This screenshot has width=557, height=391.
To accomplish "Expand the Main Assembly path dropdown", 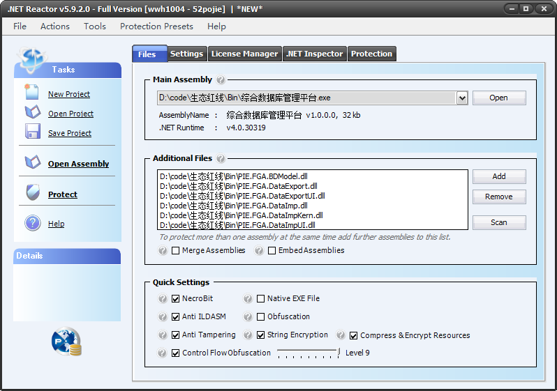I will coord(462,98).
